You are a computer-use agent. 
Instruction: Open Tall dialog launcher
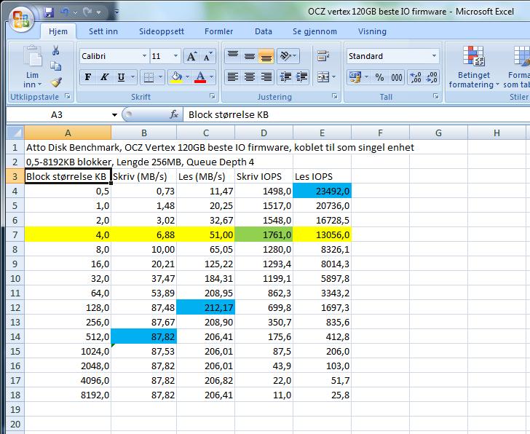tap(435, 96)
